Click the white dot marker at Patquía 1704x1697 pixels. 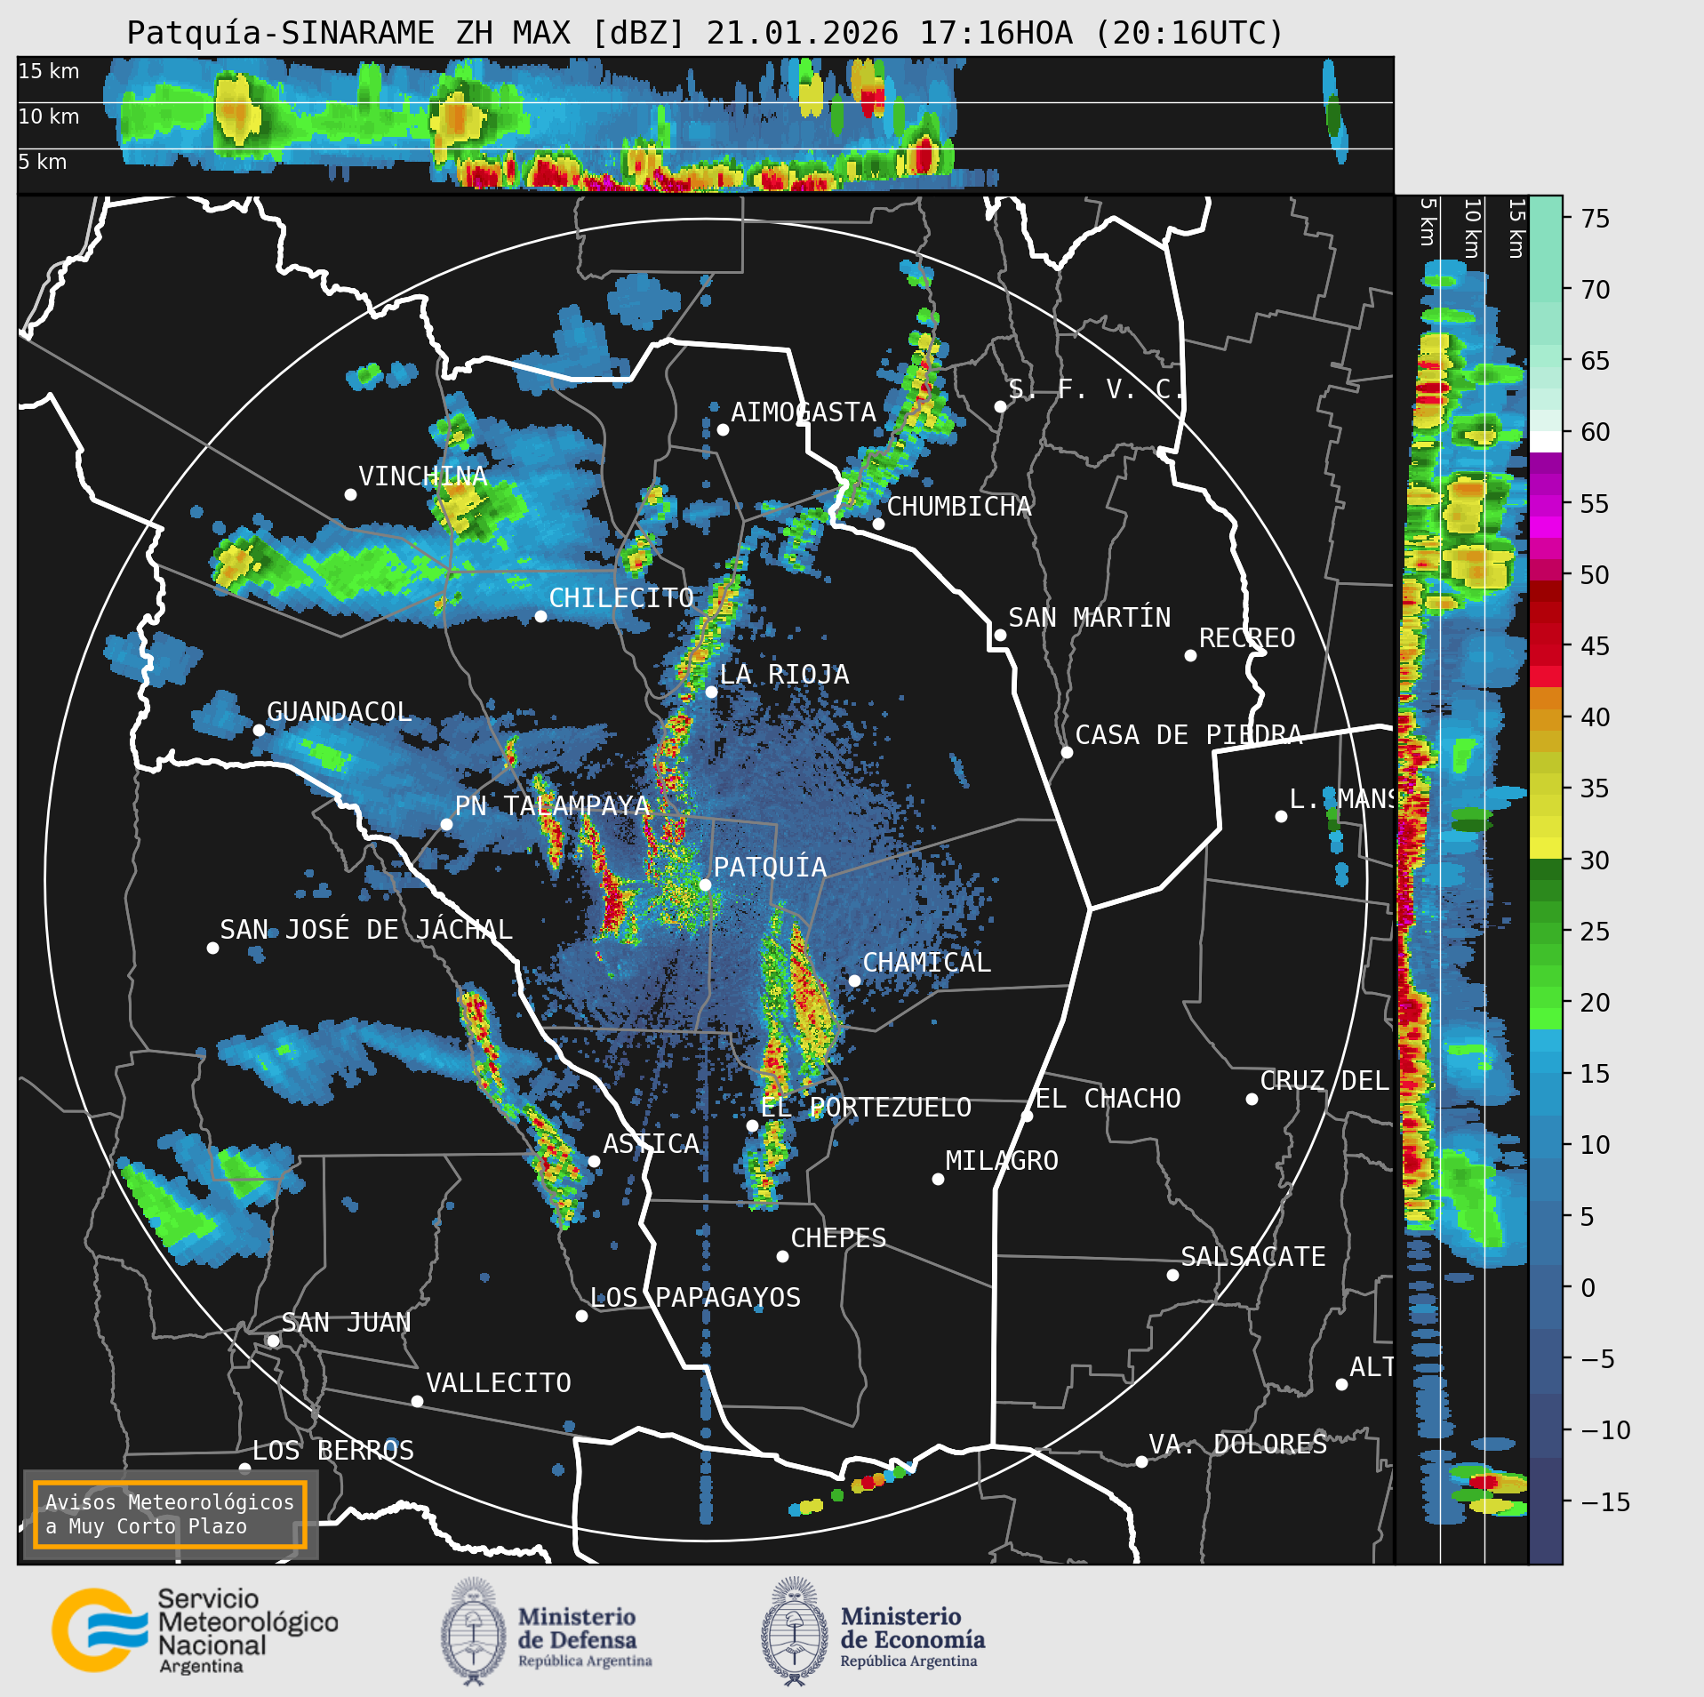pyautogui.click(x=705, y=885)
